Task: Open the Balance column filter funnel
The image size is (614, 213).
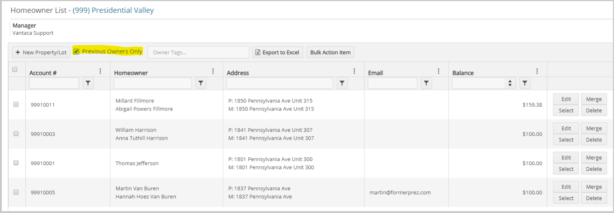Action: click(525, 83)
